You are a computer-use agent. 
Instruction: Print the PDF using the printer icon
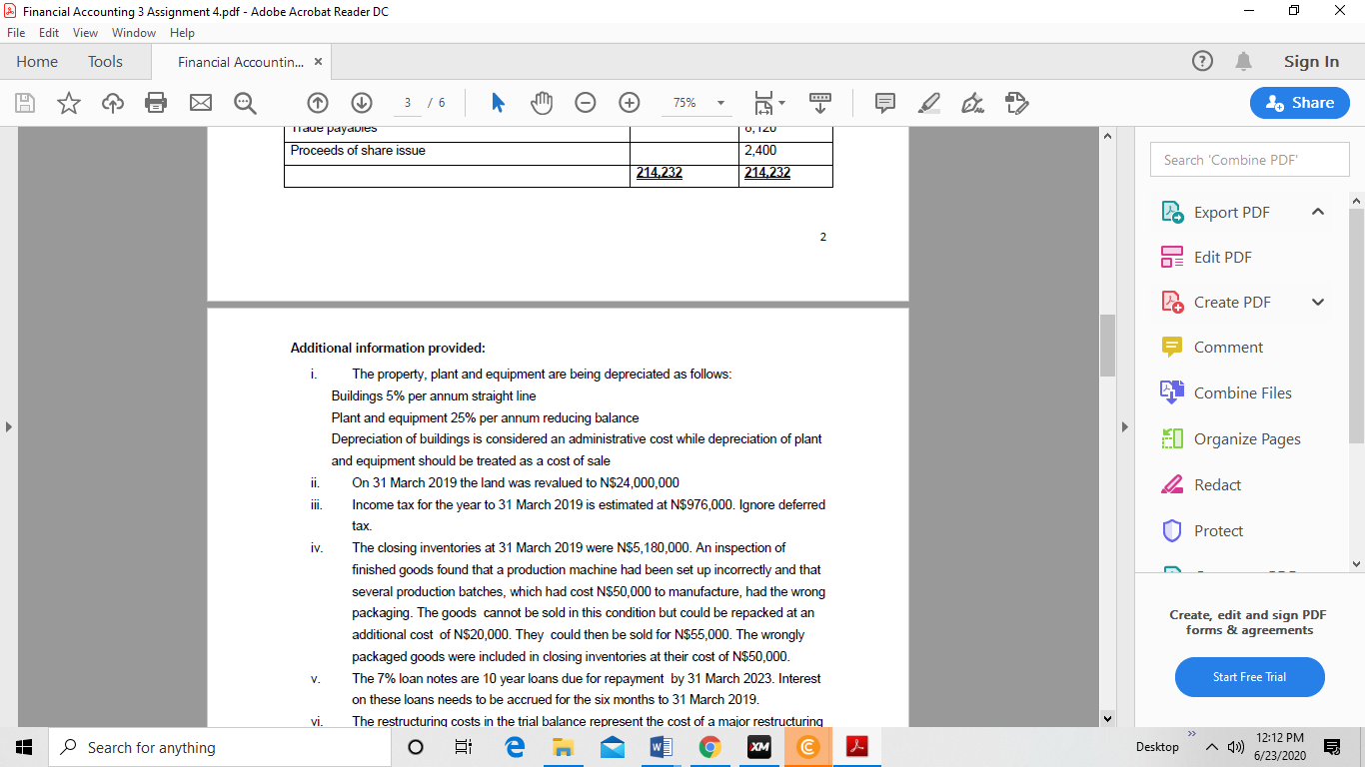pos(156,102)
